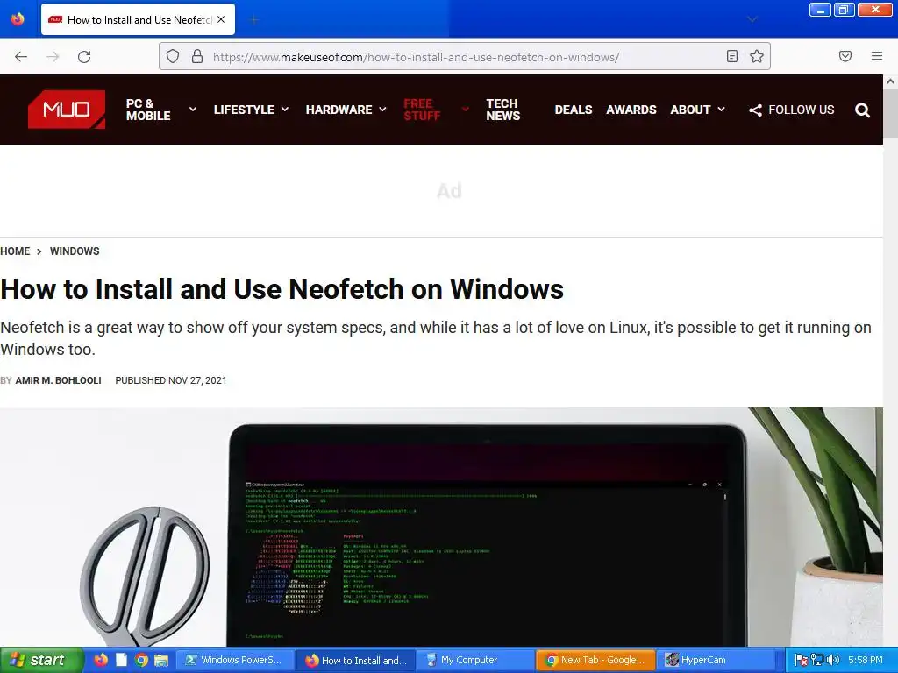Click the laptop hero image
Viewport: 898px width, 673px height.
click(x=441, y=527)
